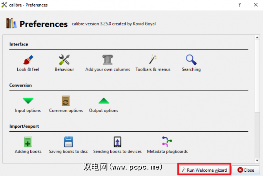Open Add your own columns

[108, 63]
